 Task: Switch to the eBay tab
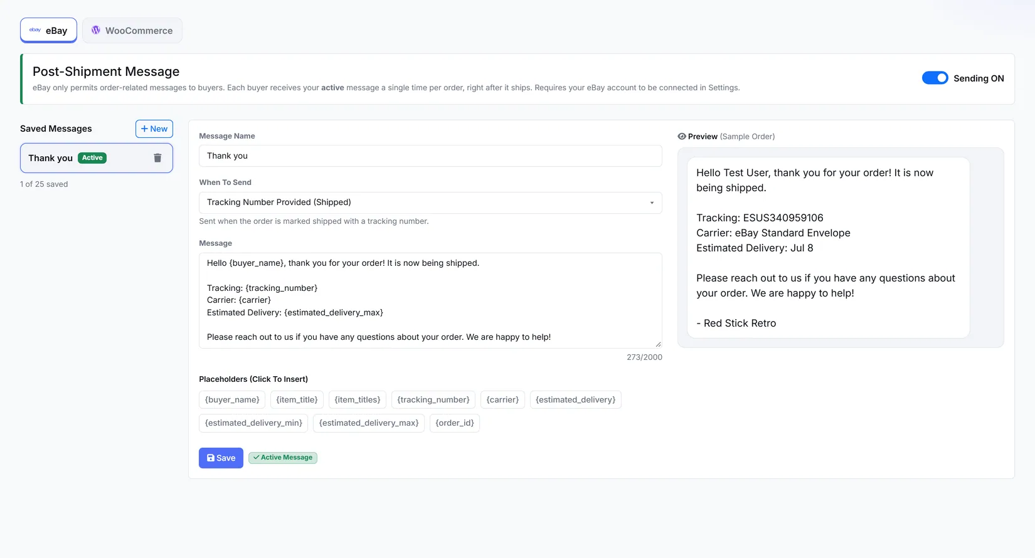[x=48, y=30]
